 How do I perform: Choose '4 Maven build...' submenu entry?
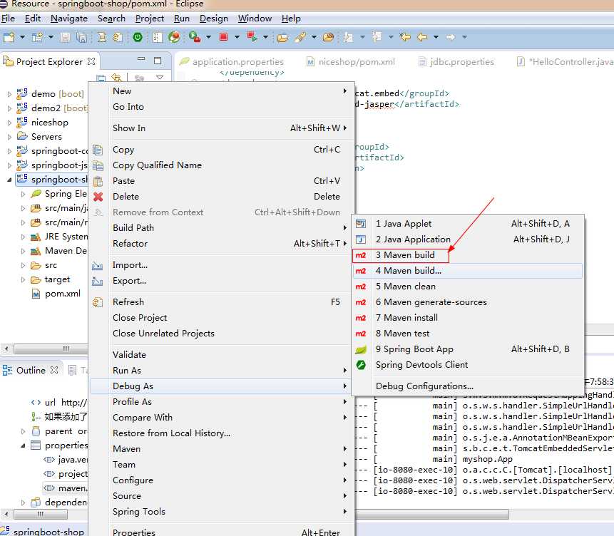point(468,271)
